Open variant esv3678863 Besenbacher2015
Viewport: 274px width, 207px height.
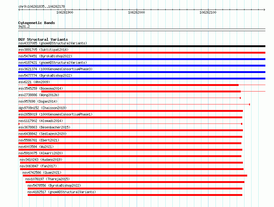tap(44, 127)
